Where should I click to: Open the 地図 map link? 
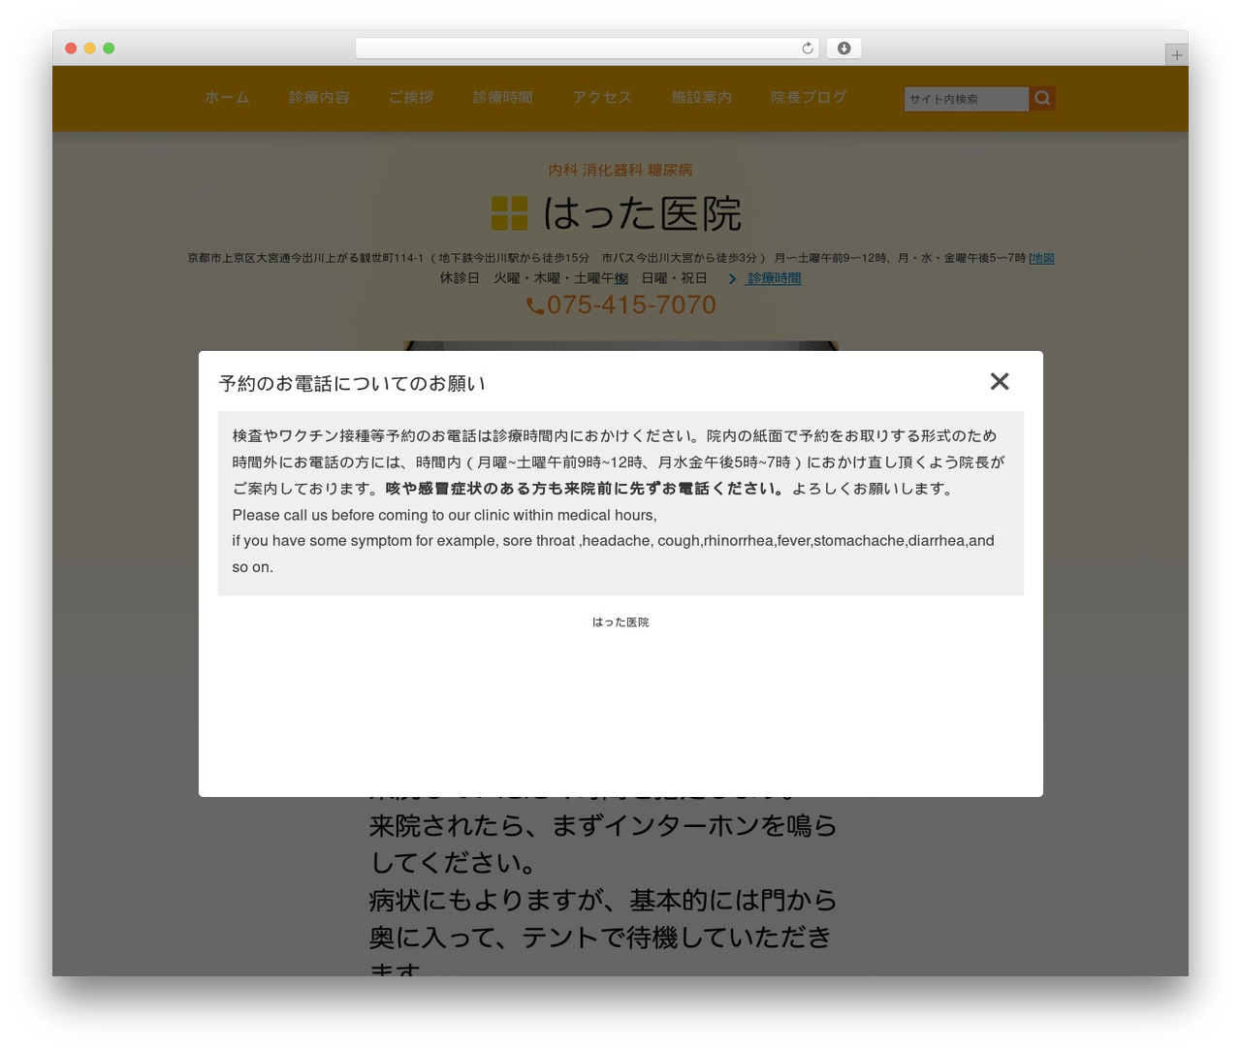click(x=1042, y=258)
